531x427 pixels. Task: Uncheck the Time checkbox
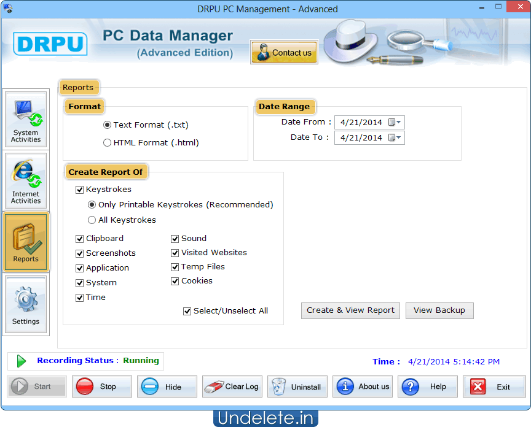click(x=79, y=298)
